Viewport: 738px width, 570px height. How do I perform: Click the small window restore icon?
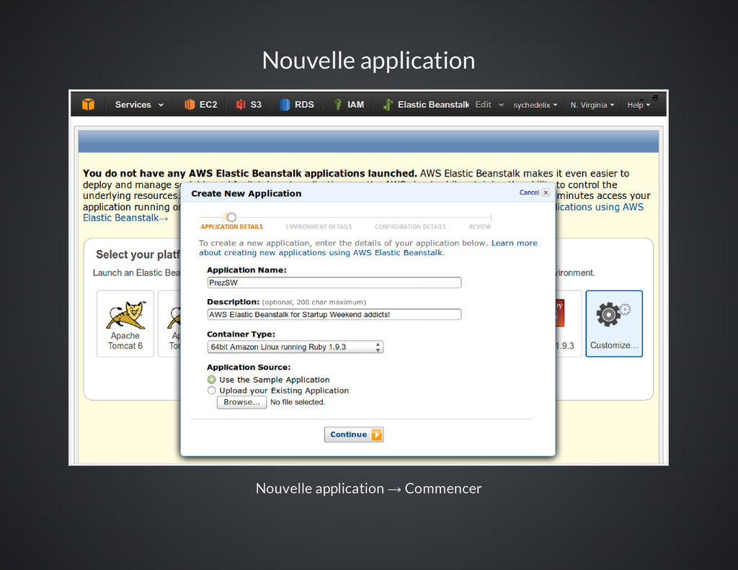coord(654,98)
